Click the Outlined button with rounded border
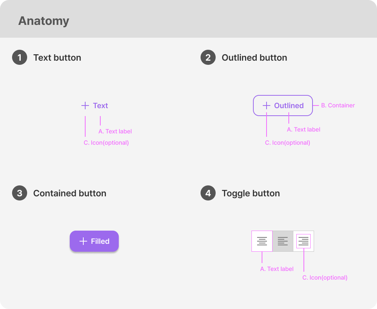This screenshot has width=377, height=309. 283,106
